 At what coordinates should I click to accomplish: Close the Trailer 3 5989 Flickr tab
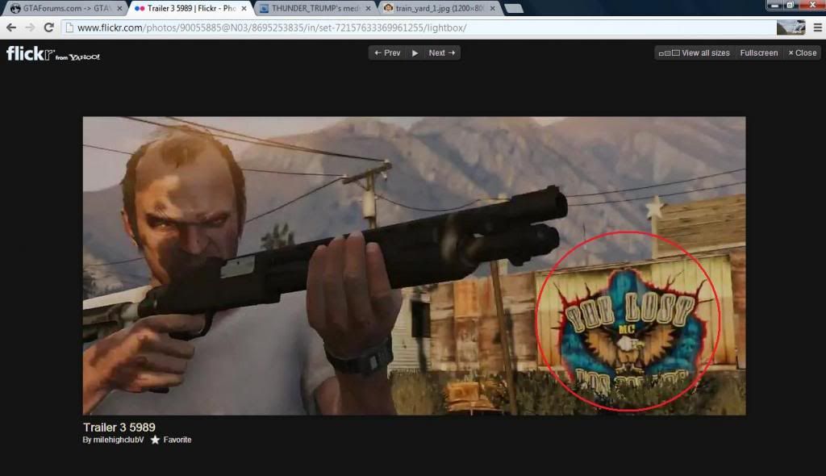tap(244, 8)
